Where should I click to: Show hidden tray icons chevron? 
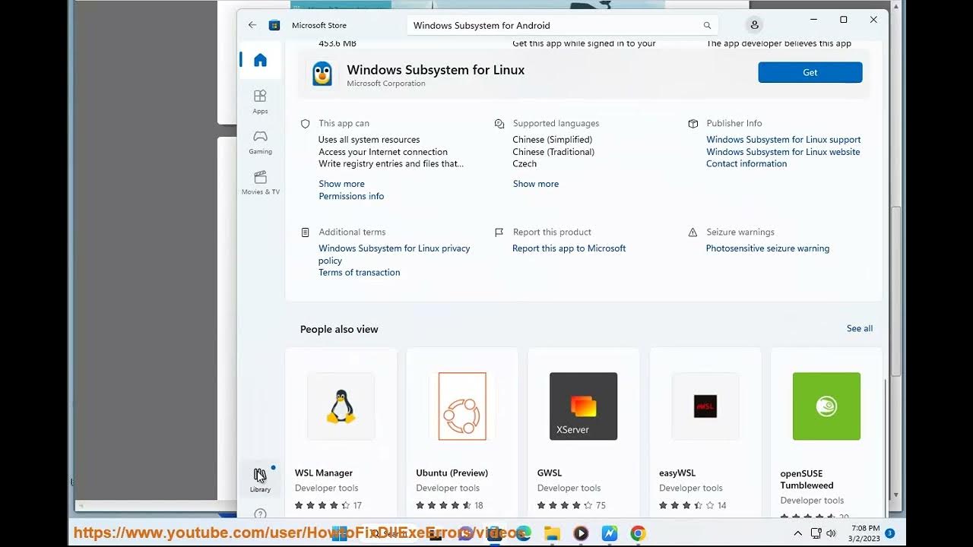point(797,533)
